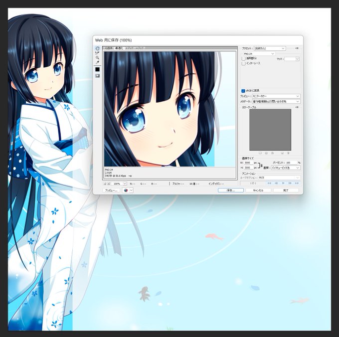This screenshot has height=337, width=339.
Task: Go to last animation frame
Action: pyautogui.click(x=297, y=183)
